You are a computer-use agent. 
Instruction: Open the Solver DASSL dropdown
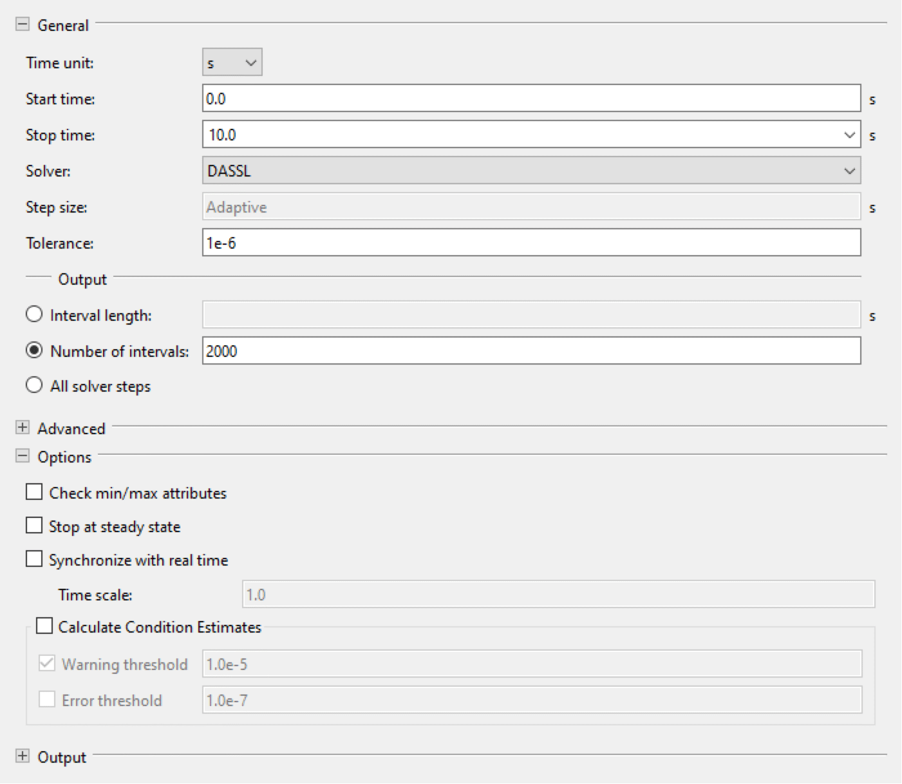(x=532, y=171)
